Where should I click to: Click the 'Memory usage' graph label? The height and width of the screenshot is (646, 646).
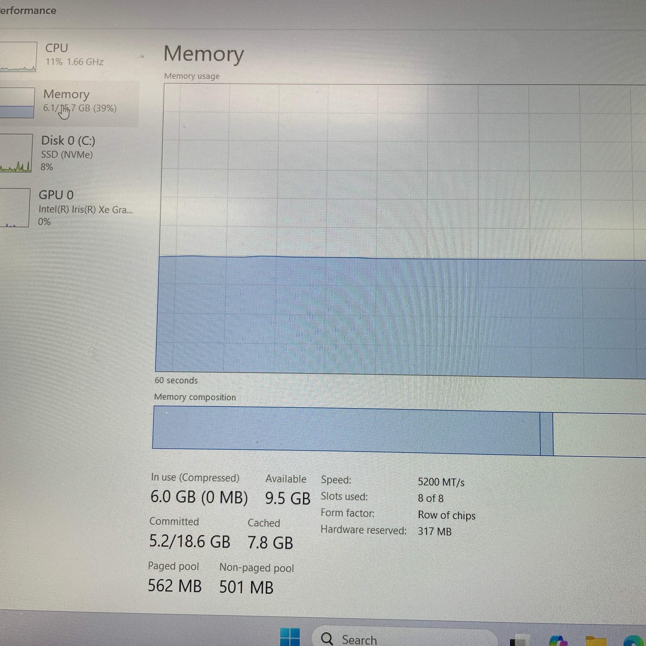[192, 76]
